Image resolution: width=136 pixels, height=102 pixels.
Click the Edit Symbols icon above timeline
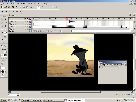134,15
